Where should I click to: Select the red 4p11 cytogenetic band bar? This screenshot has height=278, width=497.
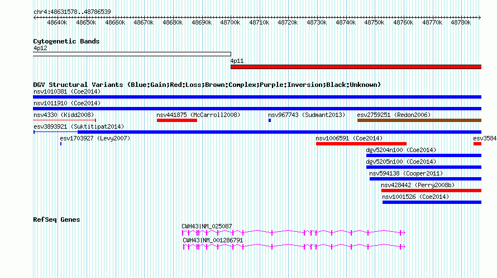356,67
